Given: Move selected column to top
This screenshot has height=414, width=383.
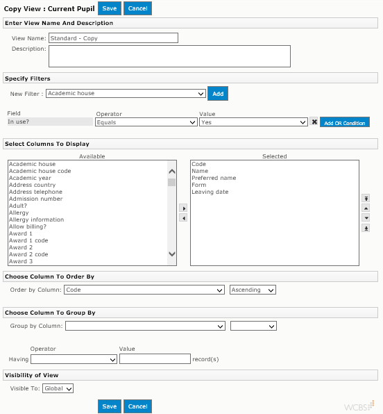Looking at the screenshot, I should pyautogui.click(x=366, y=198).
